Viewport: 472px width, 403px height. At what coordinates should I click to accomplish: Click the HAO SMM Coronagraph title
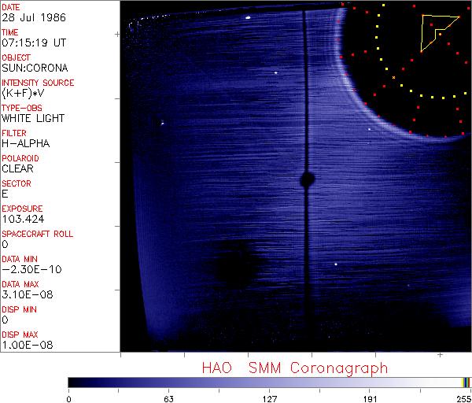pyautogui.click(x=295, y=368)
